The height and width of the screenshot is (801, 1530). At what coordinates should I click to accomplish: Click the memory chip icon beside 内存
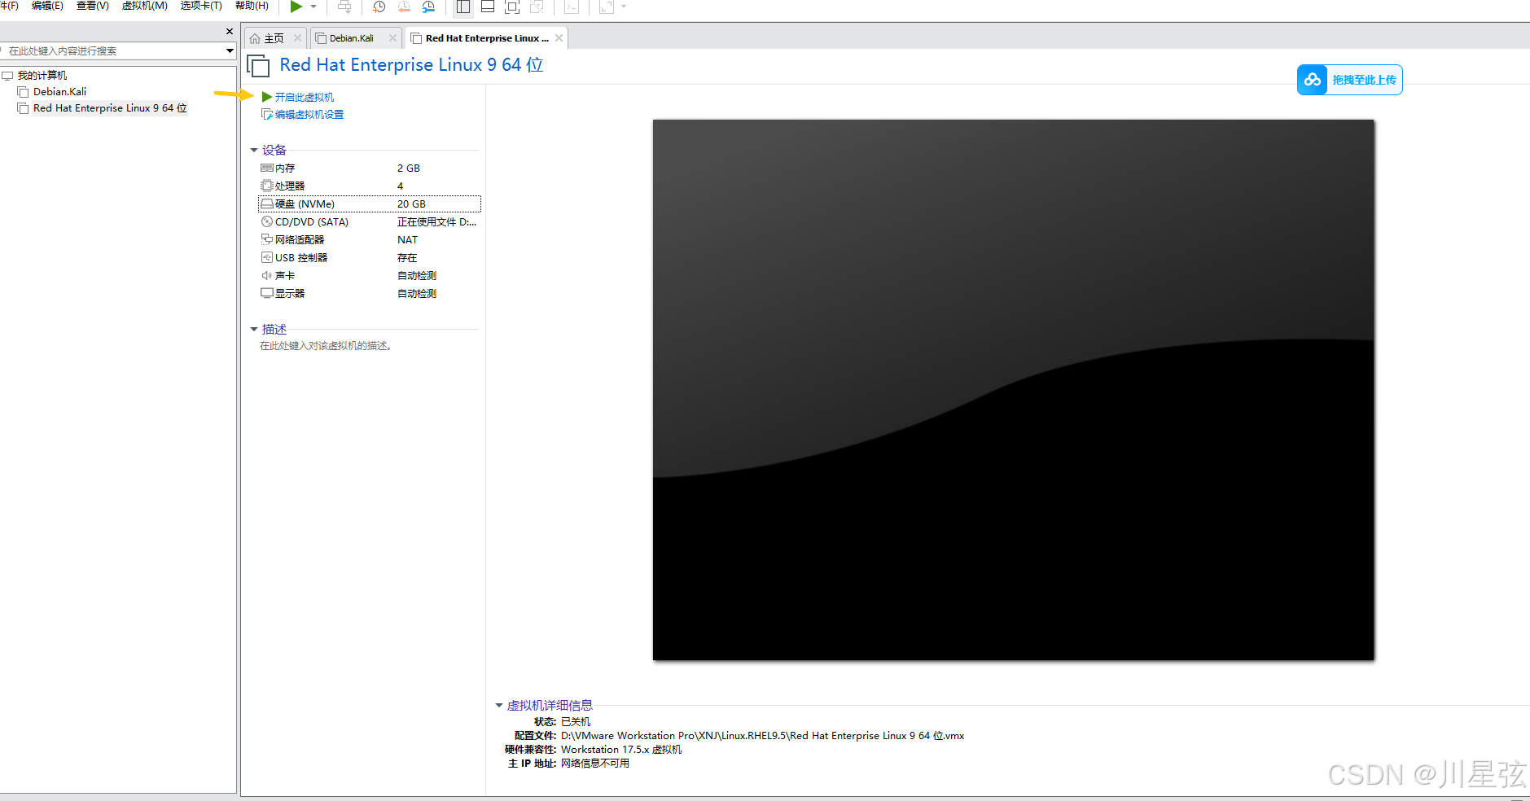click(x=266, y=168)
